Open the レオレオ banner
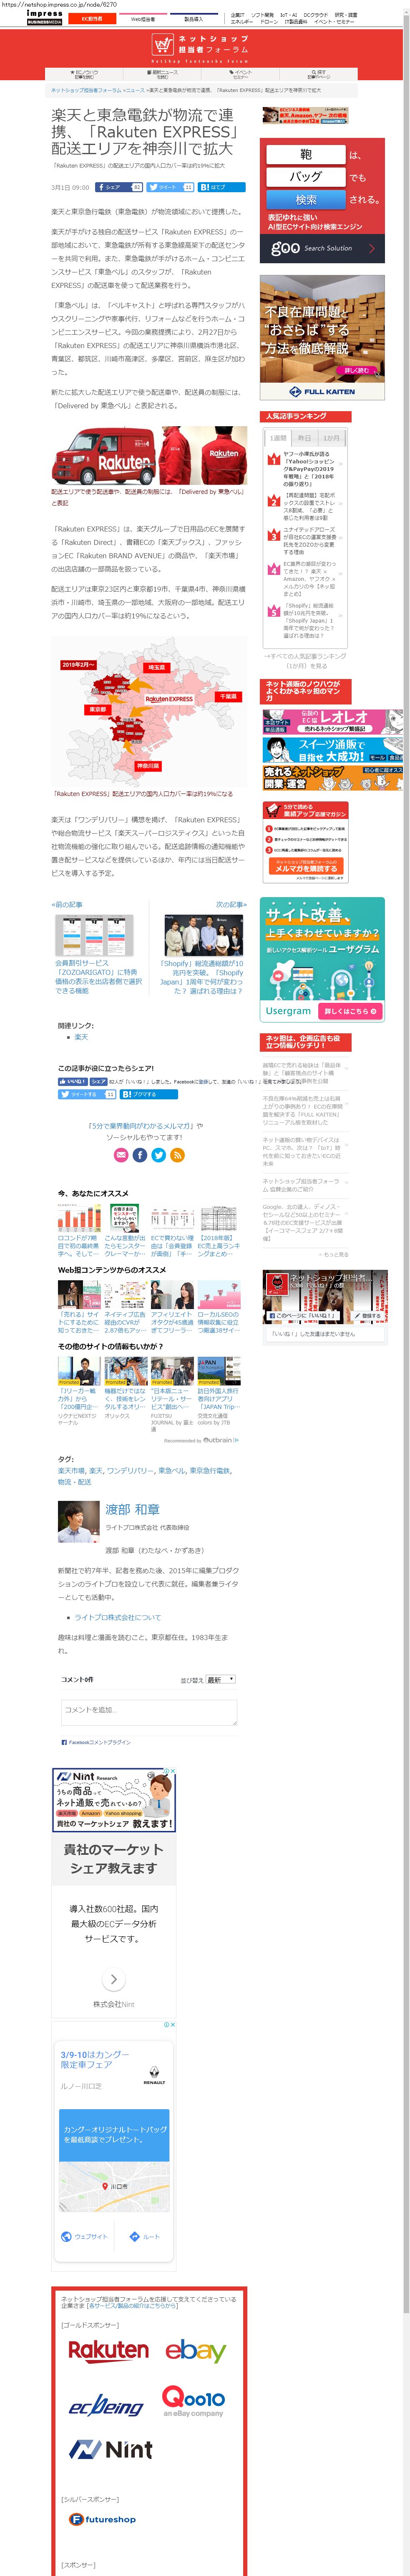This screenshot has width=410, height=2576. point(333,721)
